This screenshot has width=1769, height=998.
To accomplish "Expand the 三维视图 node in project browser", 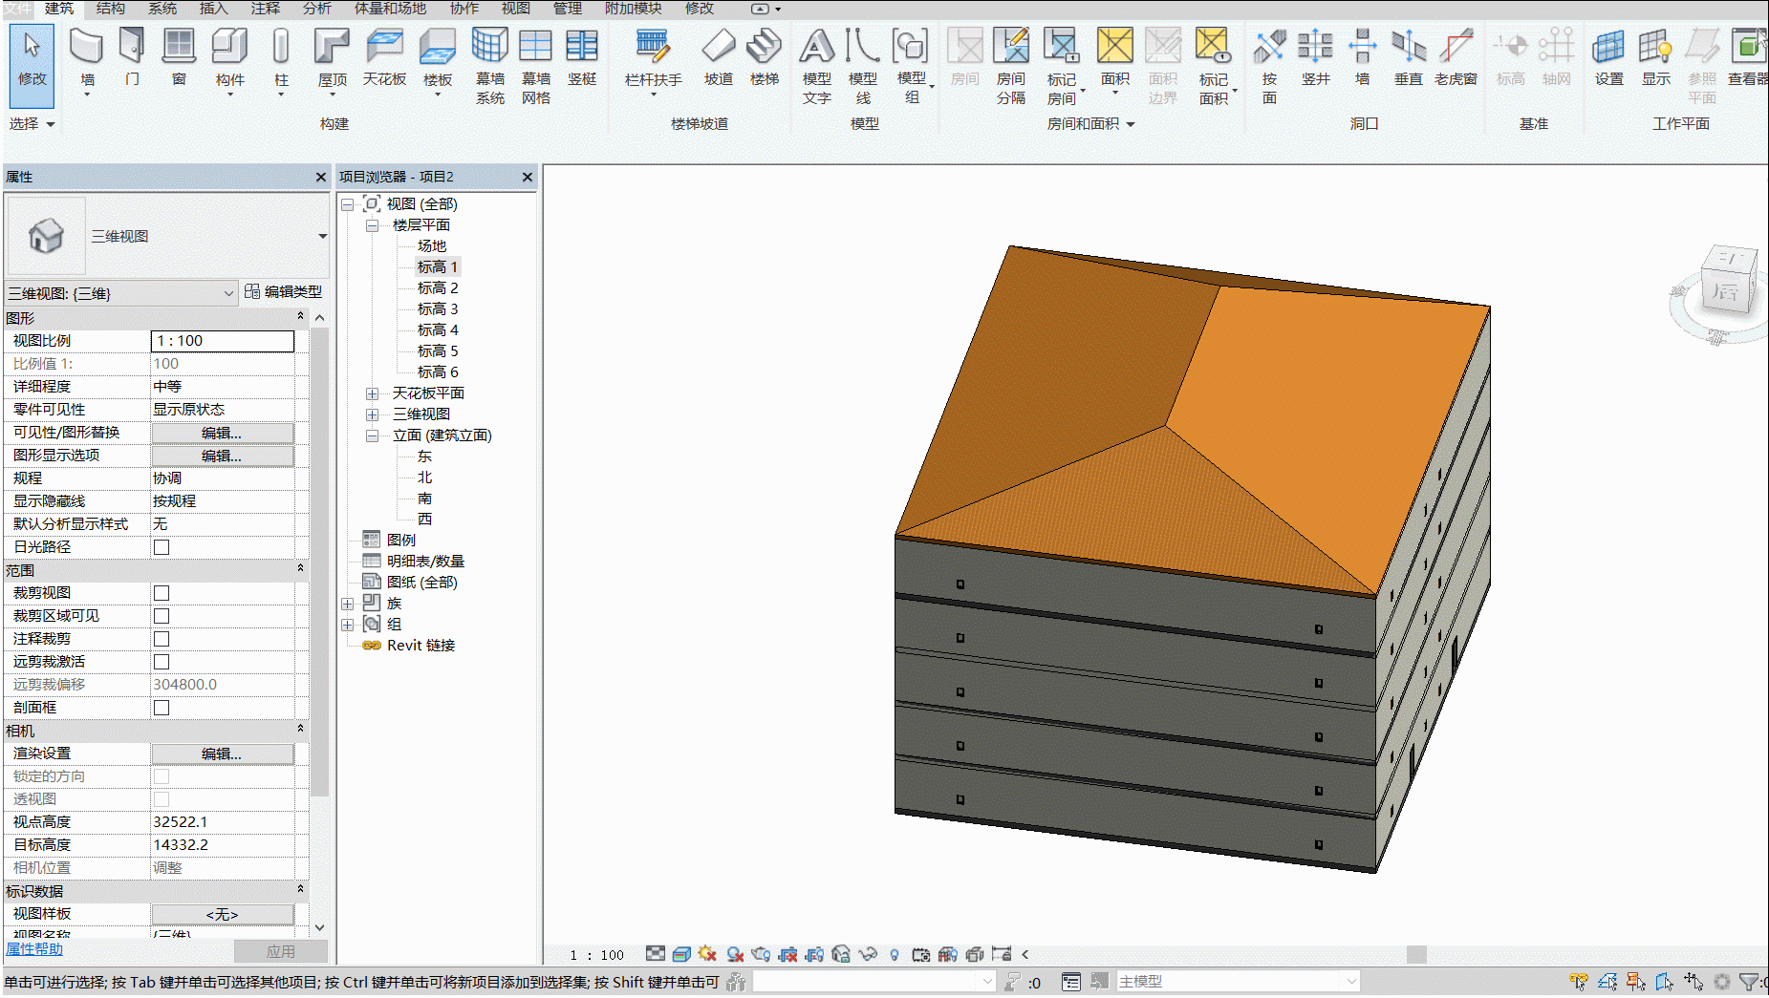I will [372, 414].
